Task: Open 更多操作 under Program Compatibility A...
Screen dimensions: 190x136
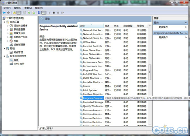Action: pos(170,37)
